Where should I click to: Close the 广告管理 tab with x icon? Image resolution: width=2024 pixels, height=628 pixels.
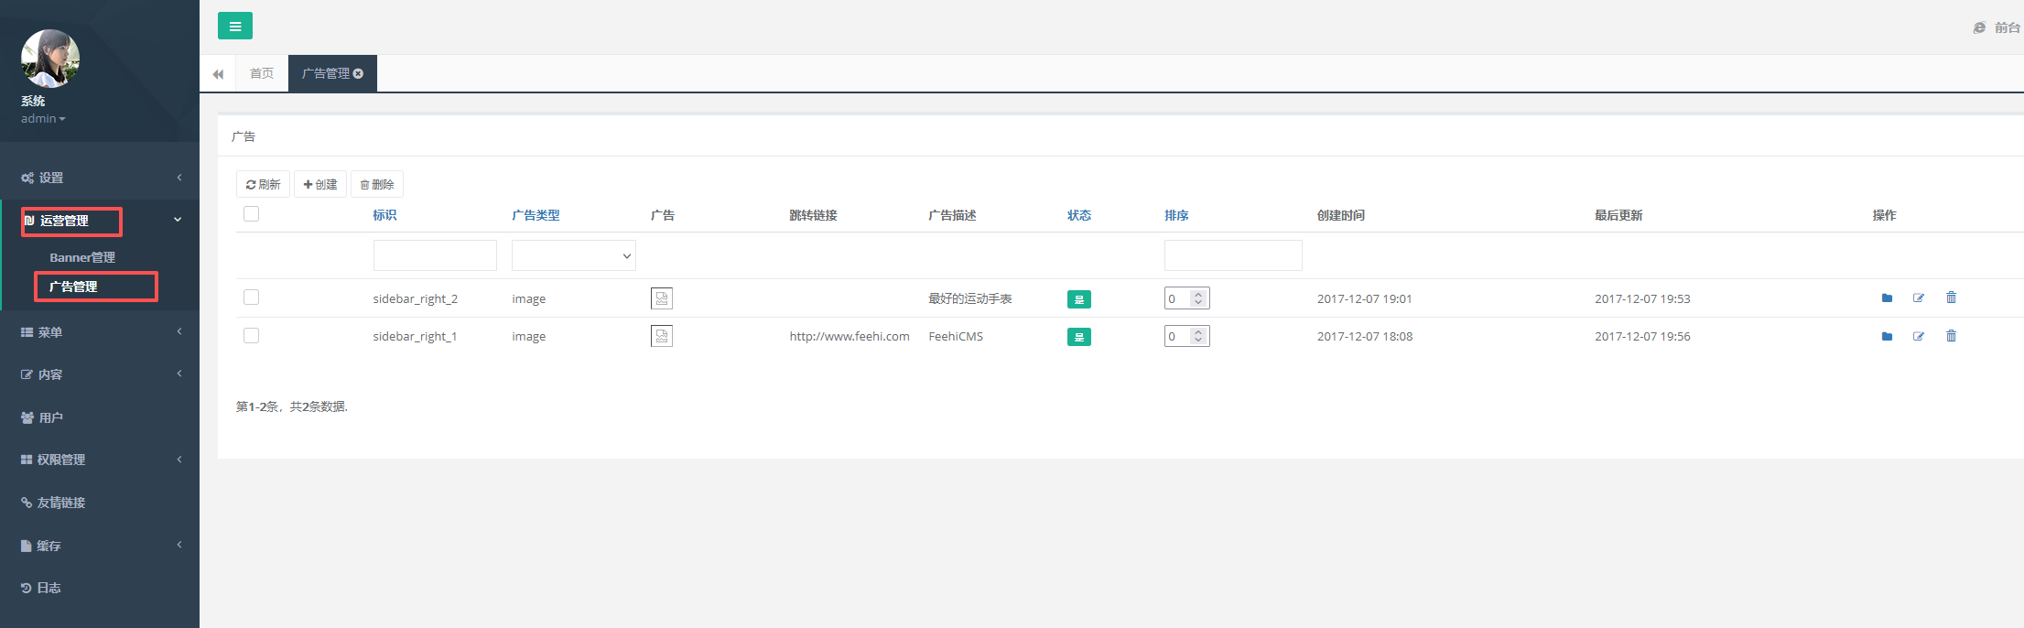pos(359,74)
